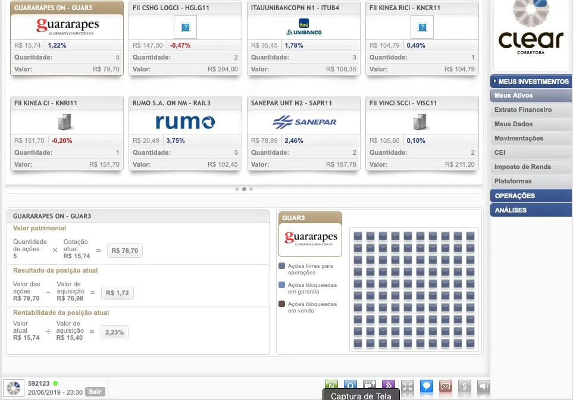Toggle sound with the speaker icon
This screenshot has height=400, width=573.
pos(484,386)
